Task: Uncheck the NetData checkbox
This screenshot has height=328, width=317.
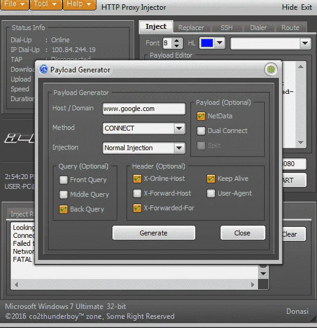Action: 201,116
